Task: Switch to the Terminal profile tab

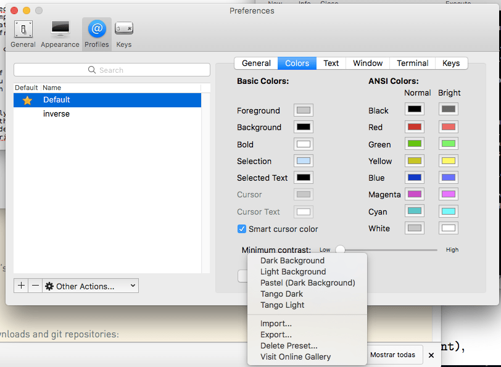Action: click(412, 63)
